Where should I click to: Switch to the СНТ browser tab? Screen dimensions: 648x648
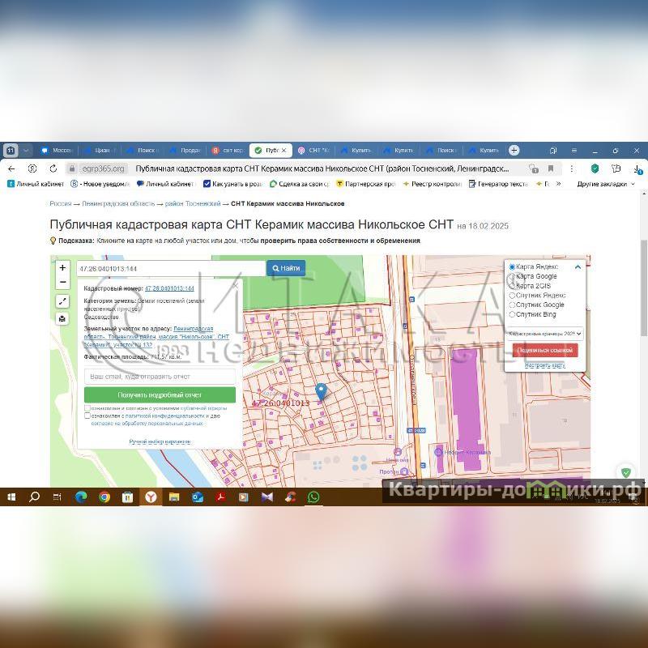click(x=313, y=150)
